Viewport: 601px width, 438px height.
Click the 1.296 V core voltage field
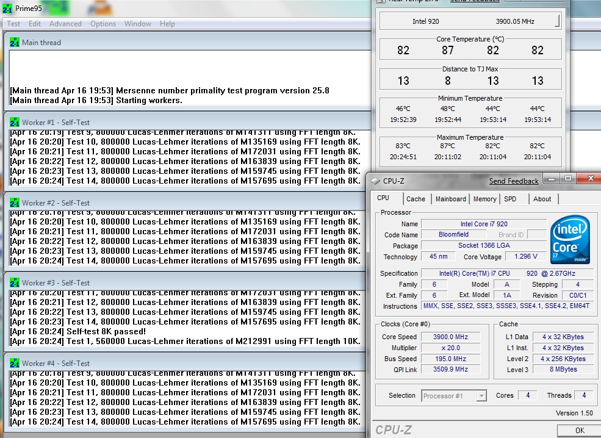point(525,256)
